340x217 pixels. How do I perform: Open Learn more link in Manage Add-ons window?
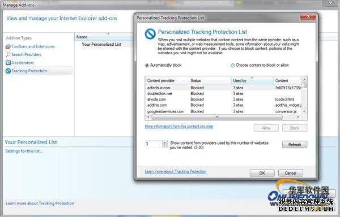coord(40,203)
